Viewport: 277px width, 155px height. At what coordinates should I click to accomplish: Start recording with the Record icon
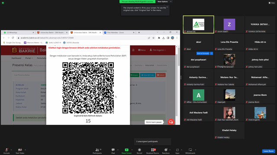point(139,150)
